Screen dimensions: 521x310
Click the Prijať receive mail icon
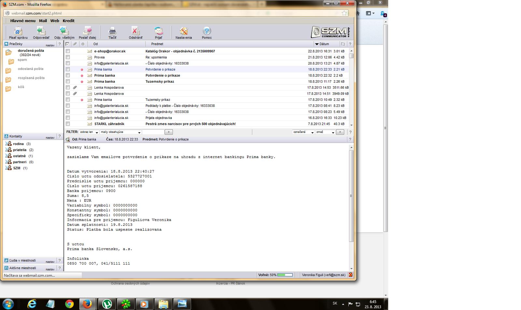coord(159,31)
